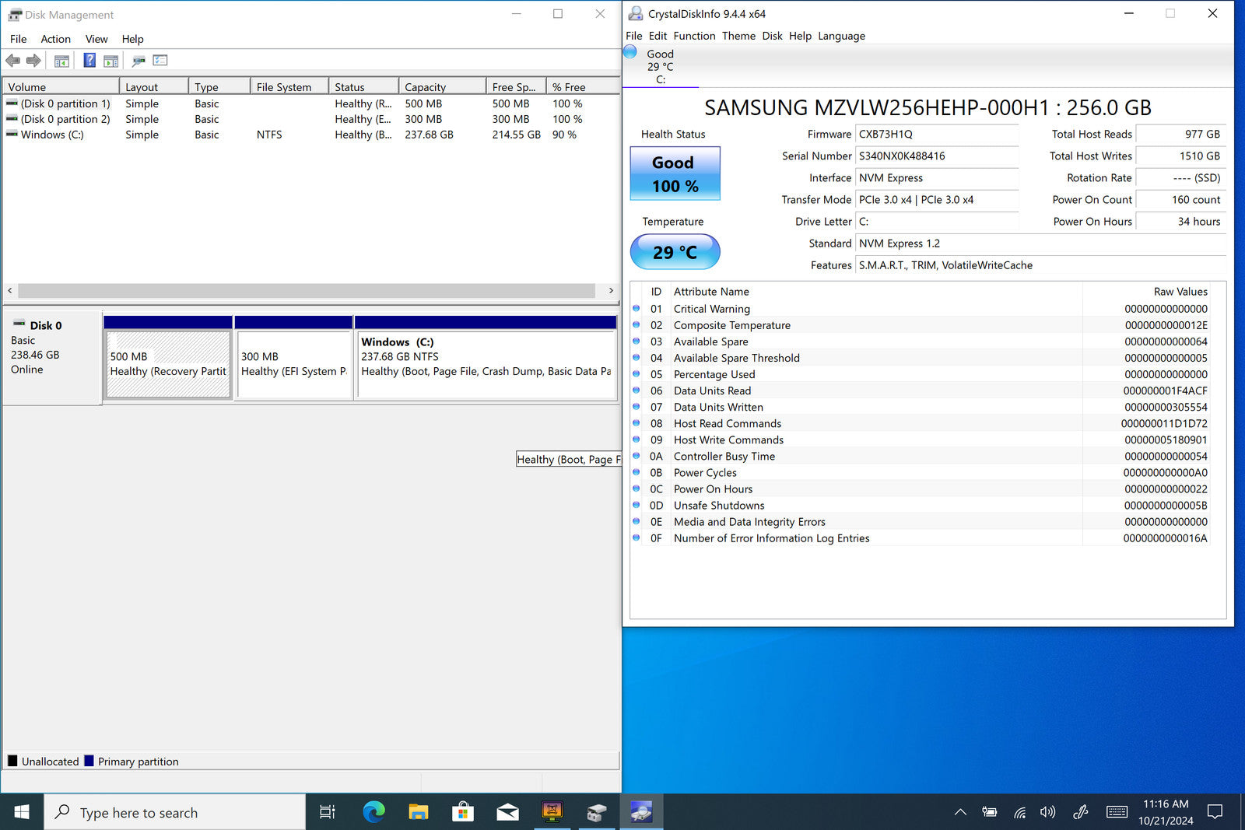Open Microsoft Edge from the taskbar

click(x=374, y=812)
